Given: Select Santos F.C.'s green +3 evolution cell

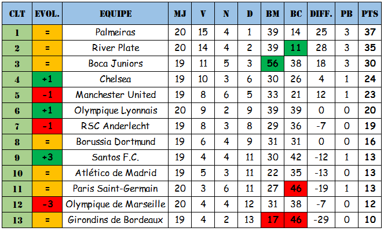Looking at the screenshot, I should (x=47, y=157).
